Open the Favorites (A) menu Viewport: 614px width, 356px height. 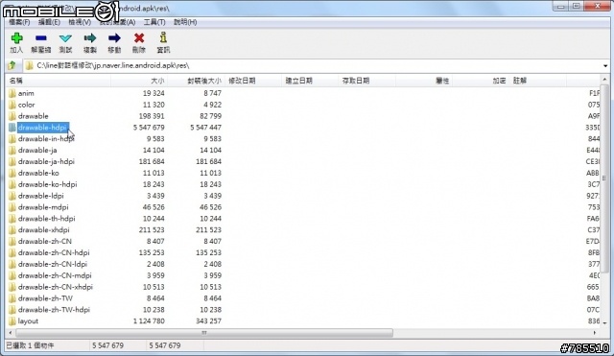point(117,22)
